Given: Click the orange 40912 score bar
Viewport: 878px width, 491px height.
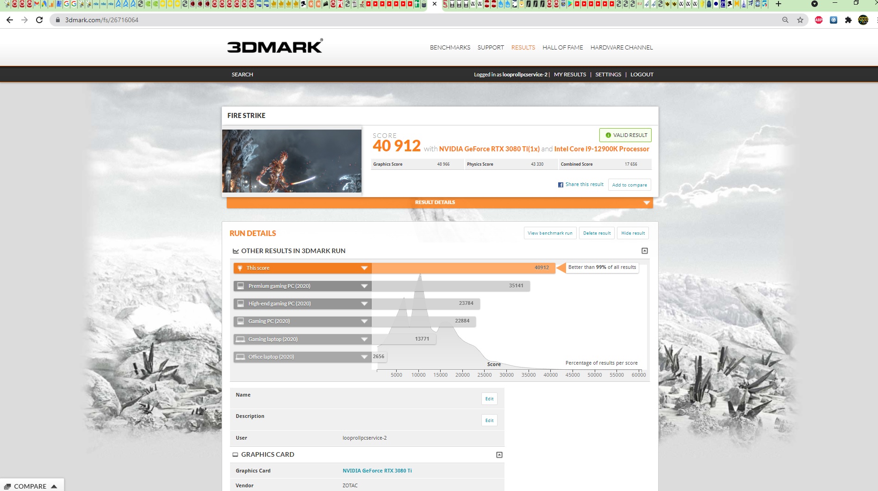Looking at the screenshot, I should coord(463,268).
